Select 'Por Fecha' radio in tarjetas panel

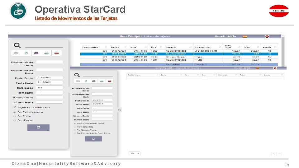pos(15,116)
